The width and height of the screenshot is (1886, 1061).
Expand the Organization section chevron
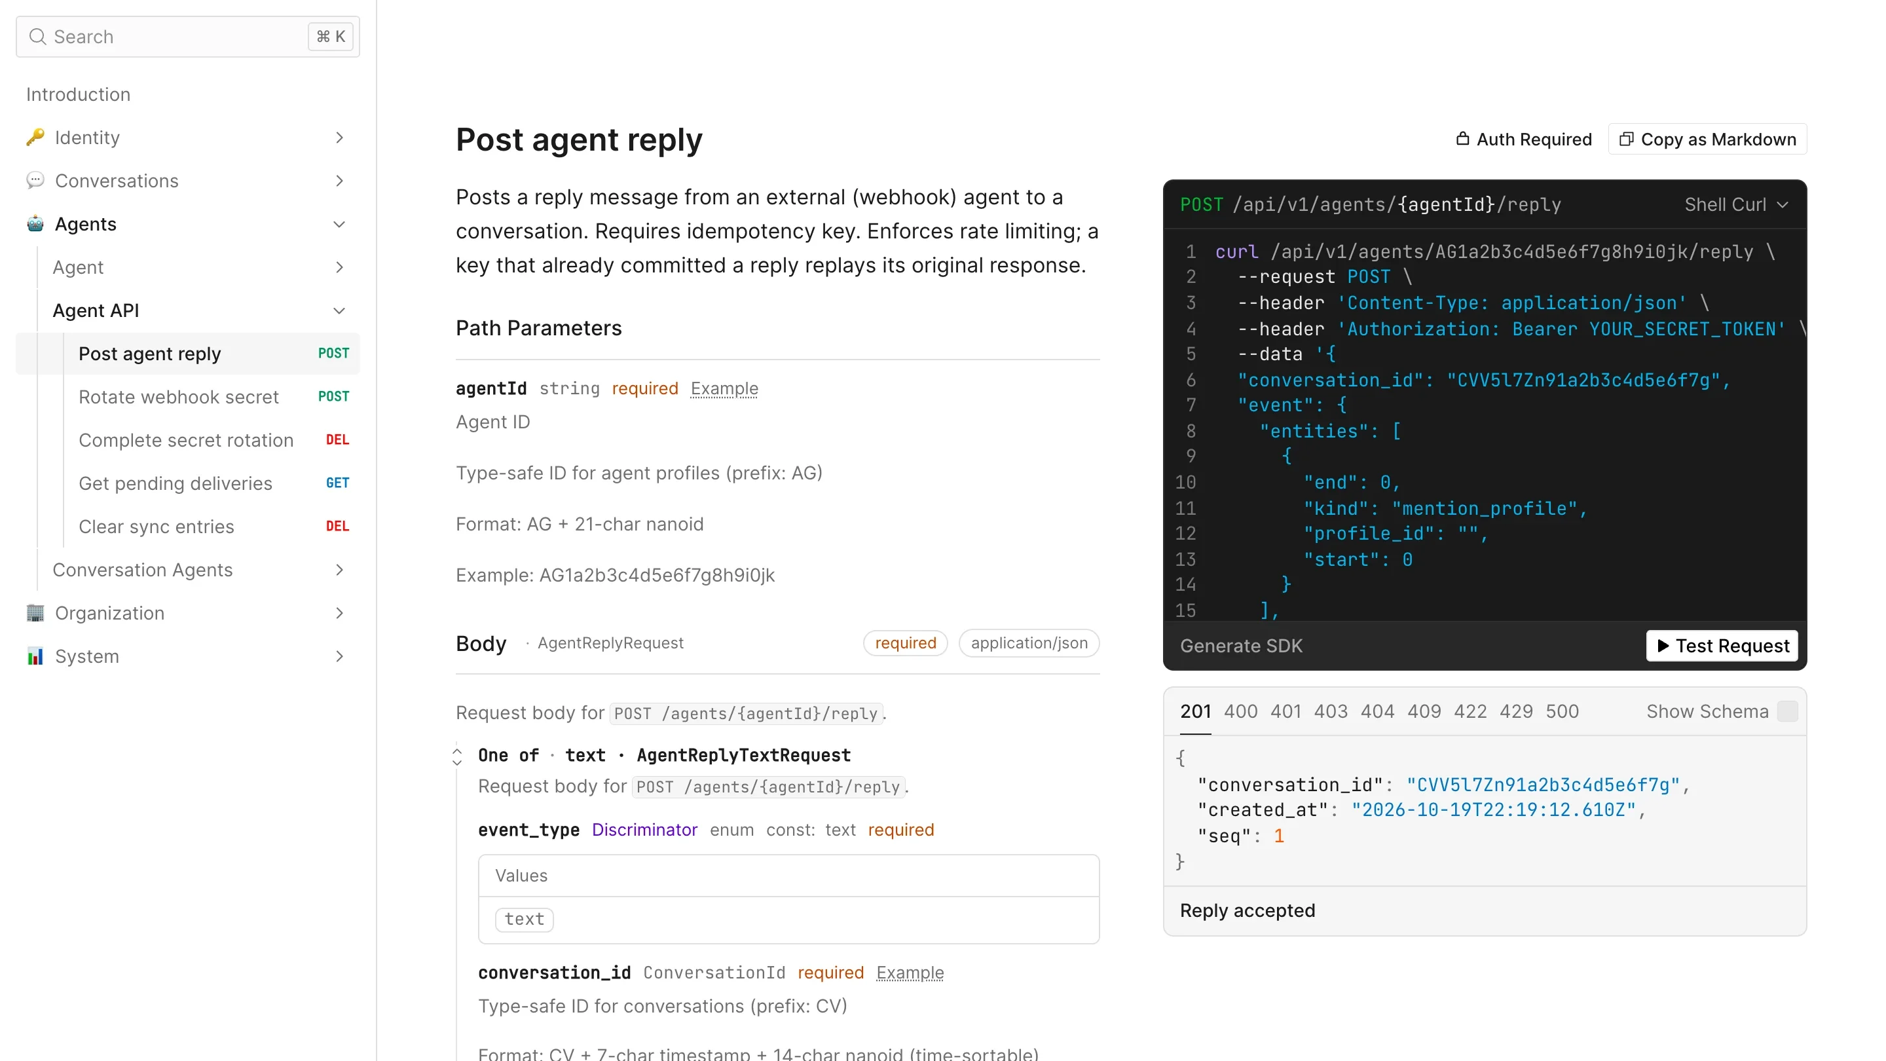coord(339,613)
